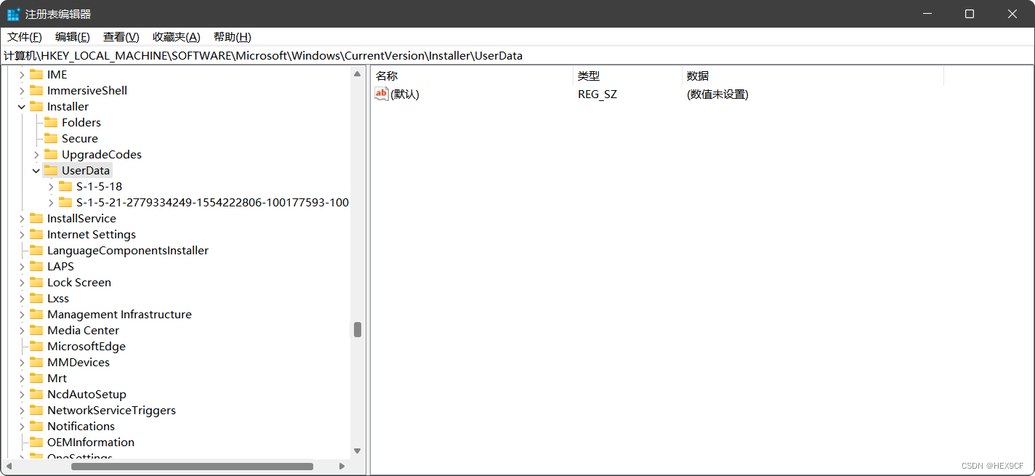
Task: Select the InstallService folder icon
Action: pos(36,219)
